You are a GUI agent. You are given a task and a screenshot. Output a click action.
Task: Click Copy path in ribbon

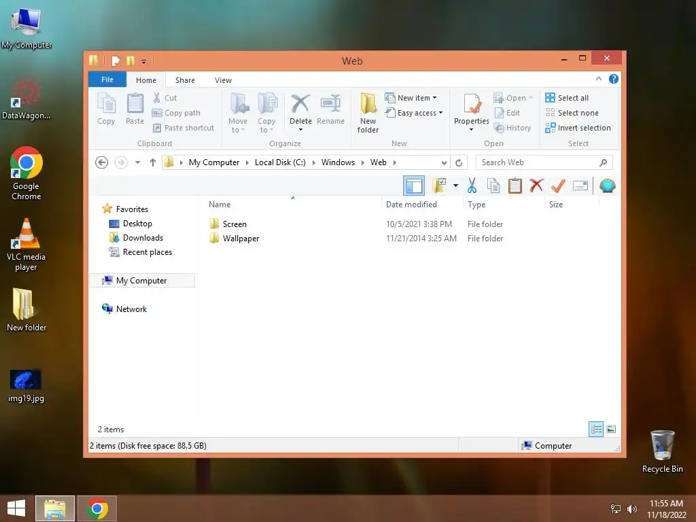coord(176,113)
